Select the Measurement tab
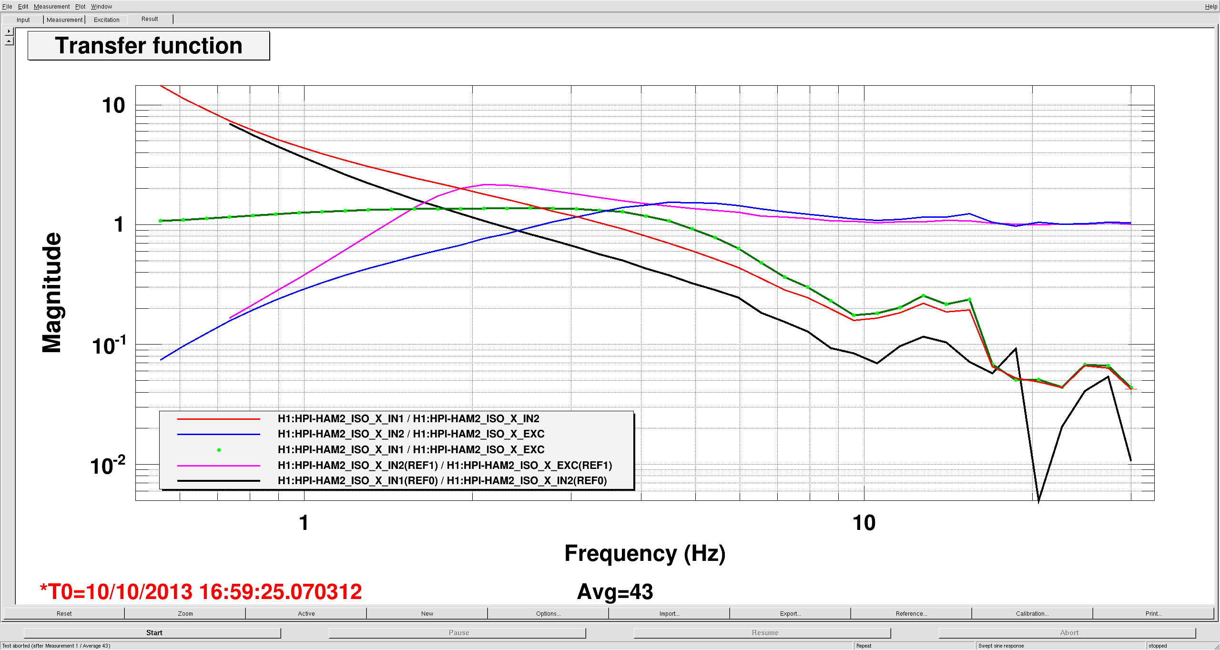This screenshot has height=650, width=1220. (x=64, y=20)
